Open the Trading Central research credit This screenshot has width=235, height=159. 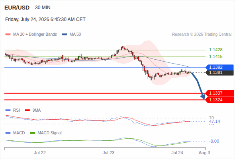tap(202, 35)
